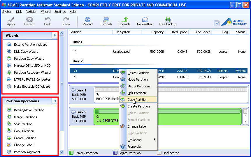Select Copy Partition in context menu
251x157 pixels.
(138, 100)
